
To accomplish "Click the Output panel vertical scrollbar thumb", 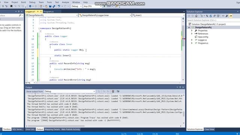I will (x=184, y=114).
